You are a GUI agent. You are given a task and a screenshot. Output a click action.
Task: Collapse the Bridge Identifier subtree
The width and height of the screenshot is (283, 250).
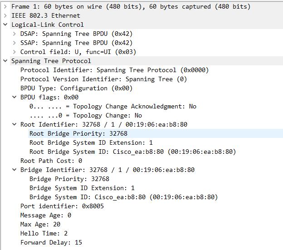15,170
